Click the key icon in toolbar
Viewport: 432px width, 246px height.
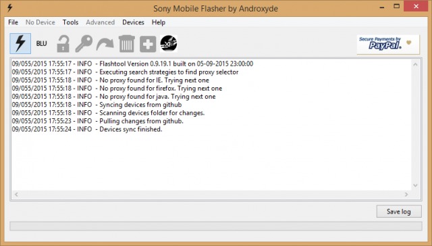coord(84,43)
